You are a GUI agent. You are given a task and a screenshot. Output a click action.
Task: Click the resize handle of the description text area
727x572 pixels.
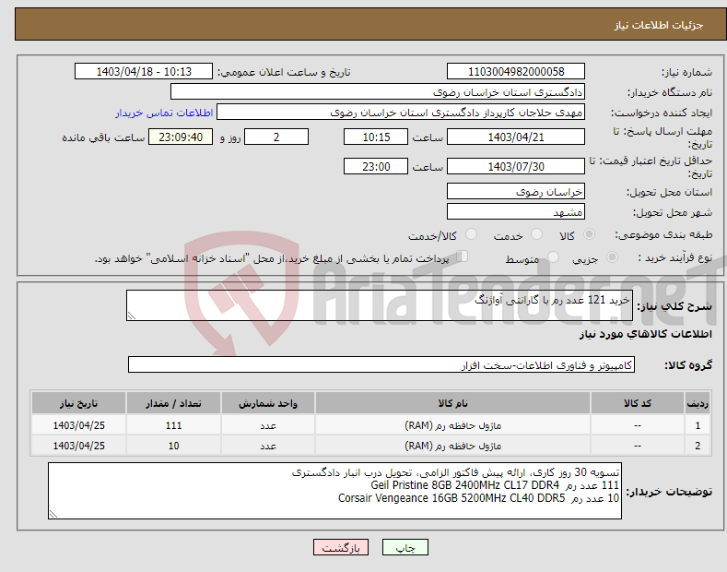[x=132, y=316]
